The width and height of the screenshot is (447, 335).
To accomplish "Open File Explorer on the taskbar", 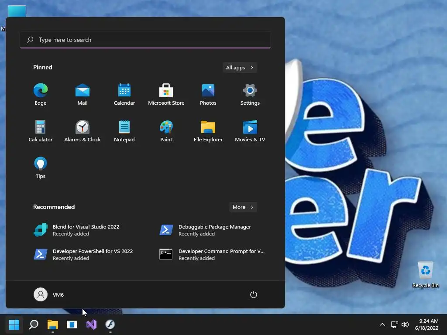I will (53, 325).
